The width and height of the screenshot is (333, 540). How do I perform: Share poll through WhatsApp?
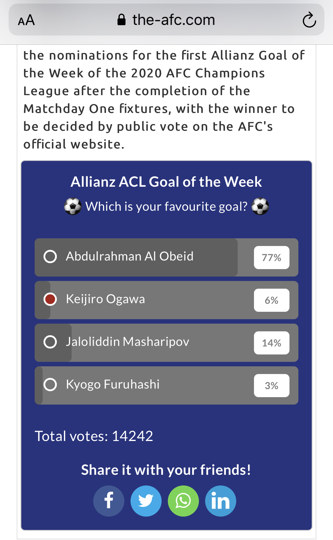click(x=183, y=501)
